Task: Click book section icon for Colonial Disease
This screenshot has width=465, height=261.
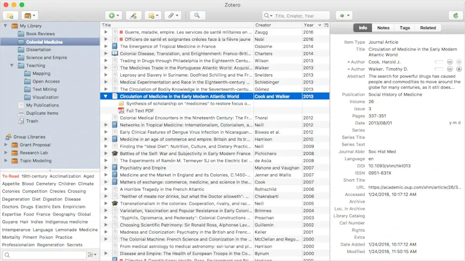Action: click(115, 53)
